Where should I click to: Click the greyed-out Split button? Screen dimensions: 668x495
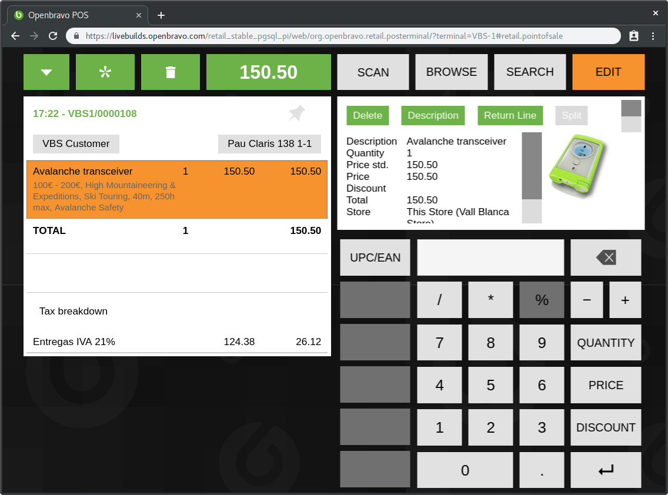pos(572,115)
